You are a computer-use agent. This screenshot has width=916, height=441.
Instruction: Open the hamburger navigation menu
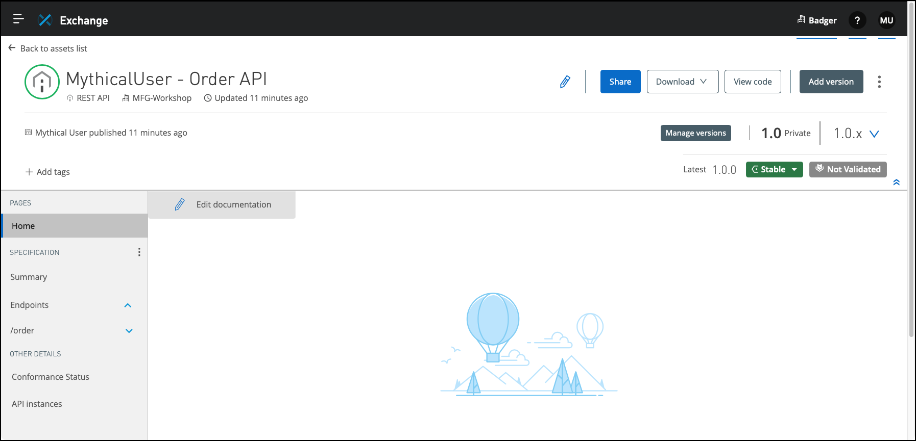tap(18, 19)
